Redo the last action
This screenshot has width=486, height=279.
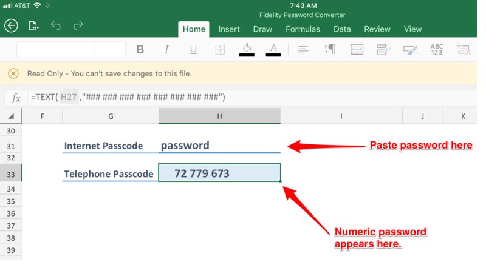[x=78, y=25]
